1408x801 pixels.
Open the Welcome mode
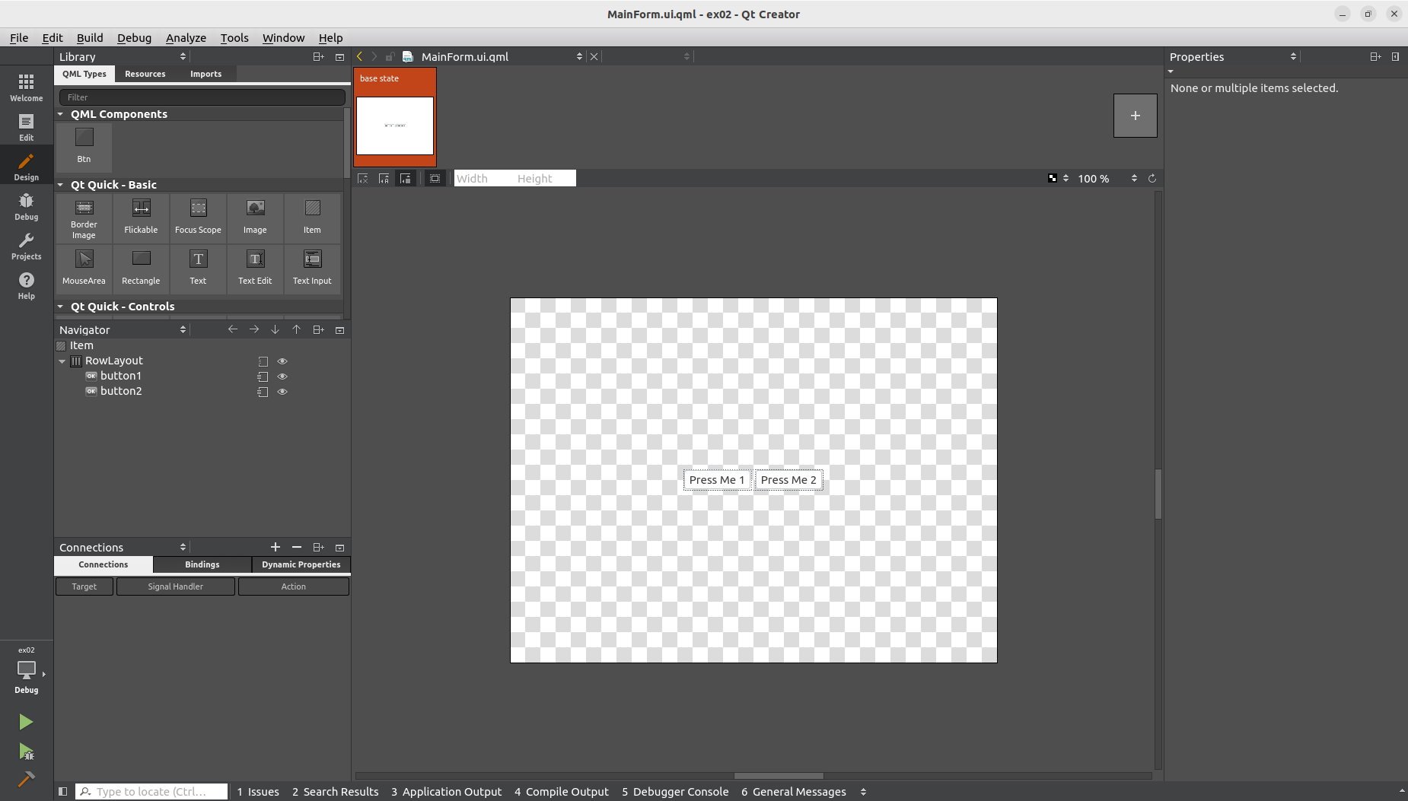coord(26,87)
